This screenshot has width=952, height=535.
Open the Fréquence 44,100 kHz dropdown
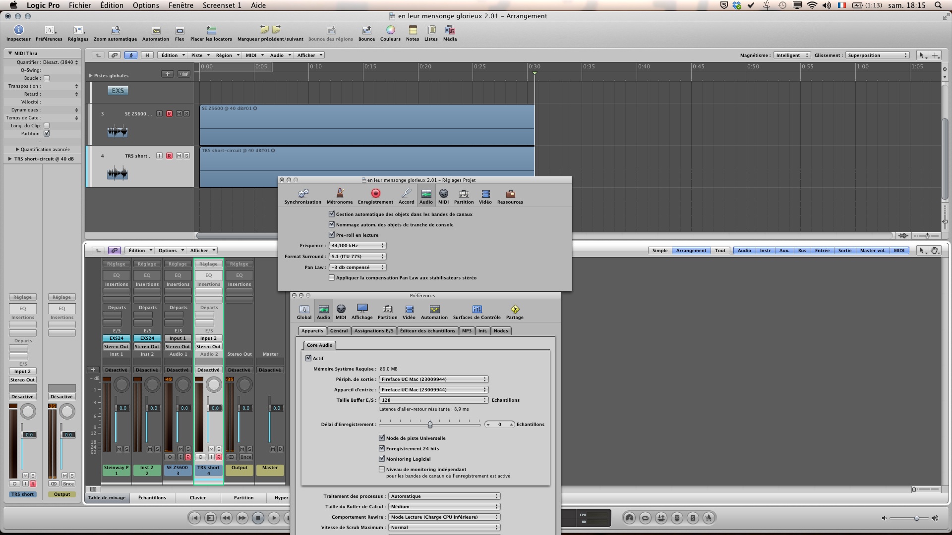(x=357, y=246)
